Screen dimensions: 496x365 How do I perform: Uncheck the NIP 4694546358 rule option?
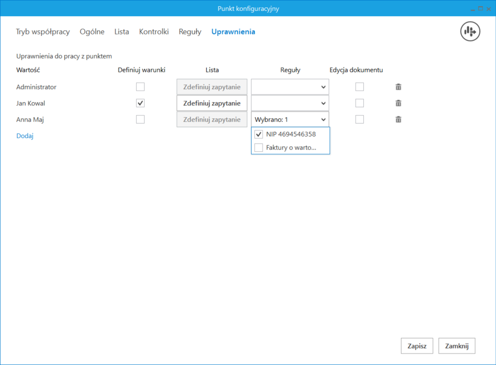click(258, 135)
